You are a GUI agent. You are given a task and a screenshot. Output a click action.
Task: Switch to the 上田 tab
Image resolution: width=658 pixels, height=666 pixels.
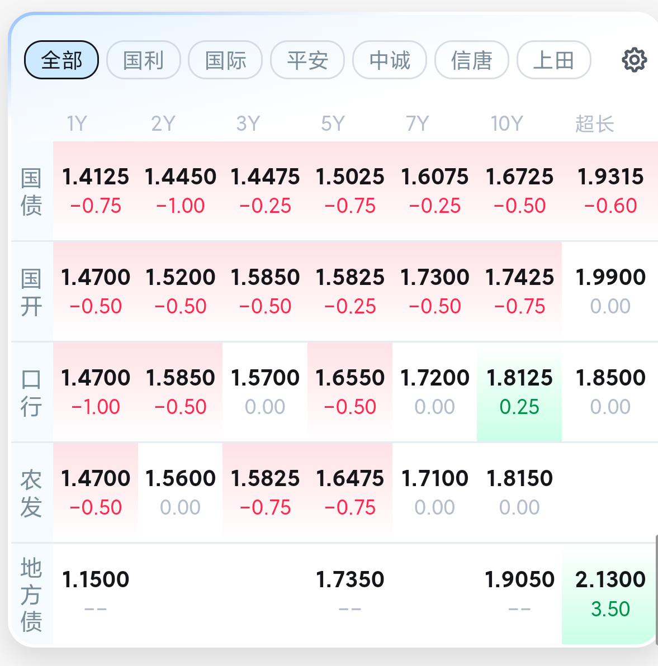click(554, 60)
